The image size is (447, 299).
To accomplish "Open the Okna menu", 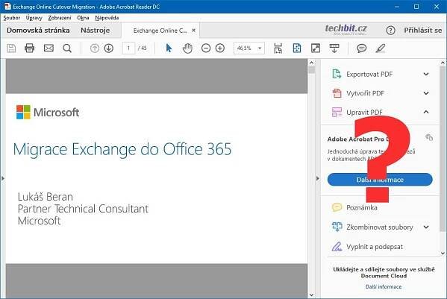I will 83,18.
